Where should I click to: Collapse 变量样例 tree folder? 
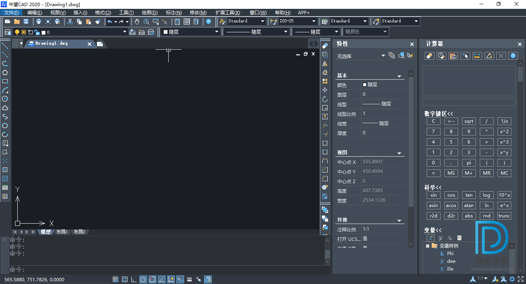click(427, 246)
